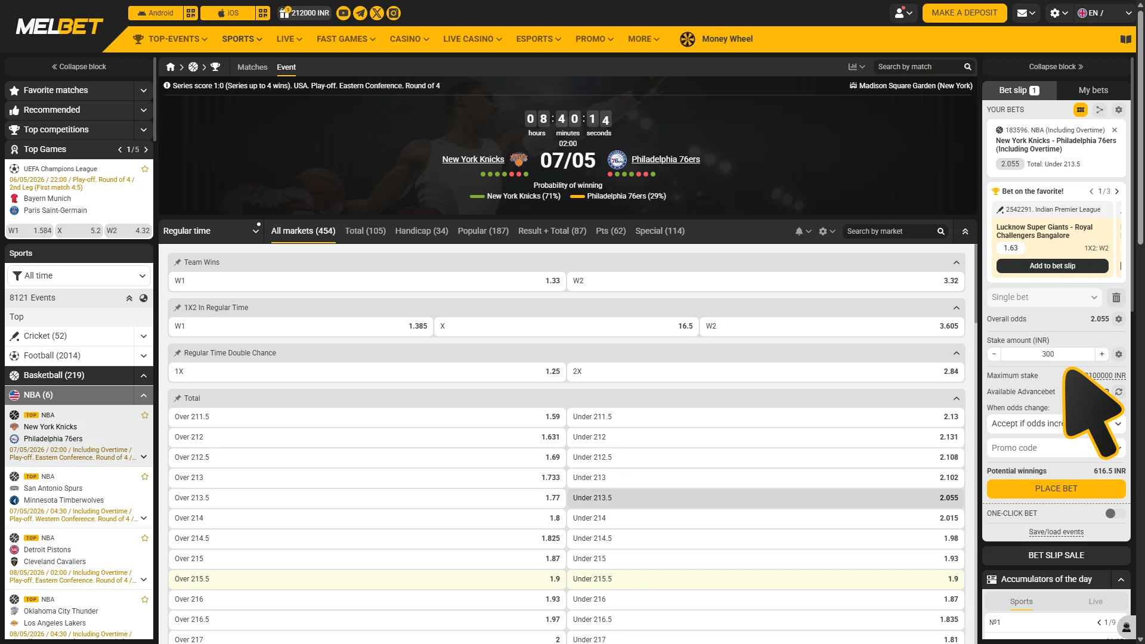Refresh the Available Advancebet value
The image size is (1145, 644).
click(x=1119, y=392)
